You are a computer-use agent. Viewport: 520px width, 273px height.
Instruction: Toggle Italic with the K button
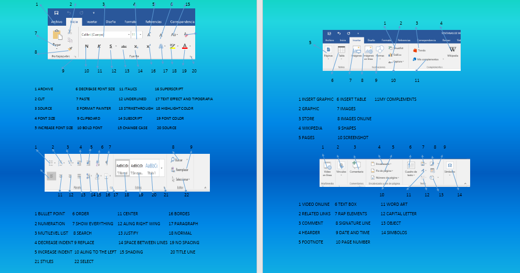[99, 46]
